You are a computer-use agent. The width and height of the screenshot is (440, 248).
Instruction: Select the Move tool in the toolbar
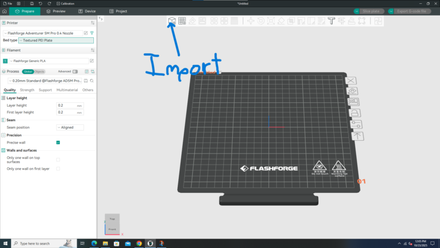tap(251, 21)
